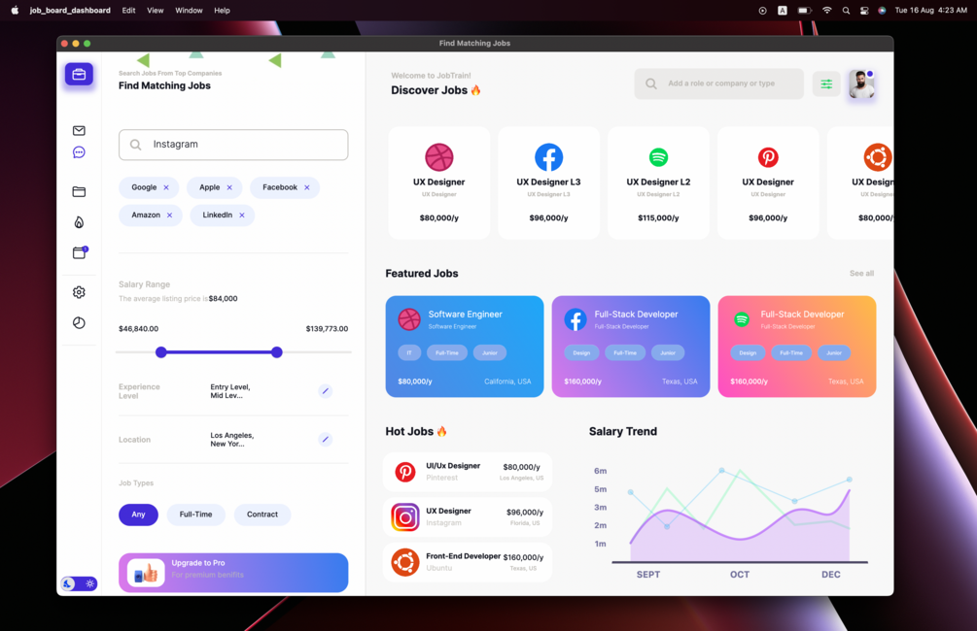Image resolution: width=977 pixels, height=631 pixels.
Task: Select the Full-Time job type
Action: (x=195, y=515)
